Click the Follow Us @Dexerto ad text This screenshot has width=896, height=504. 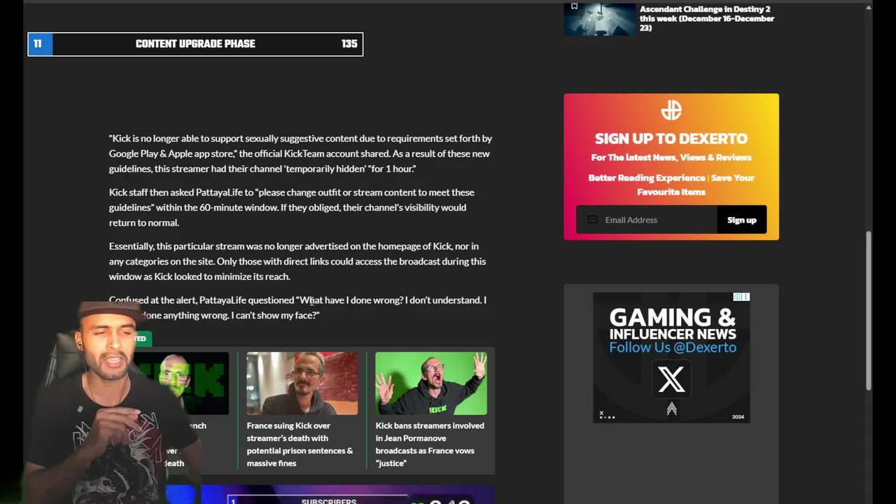[x=672, y=347]
